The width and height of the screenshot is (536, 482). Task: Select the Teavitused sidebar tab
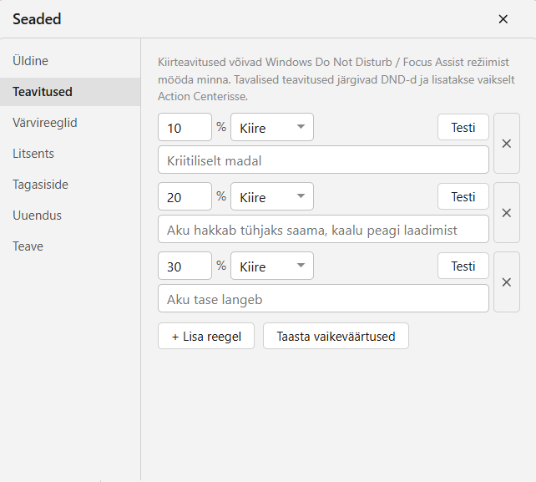tap(70, 92)
